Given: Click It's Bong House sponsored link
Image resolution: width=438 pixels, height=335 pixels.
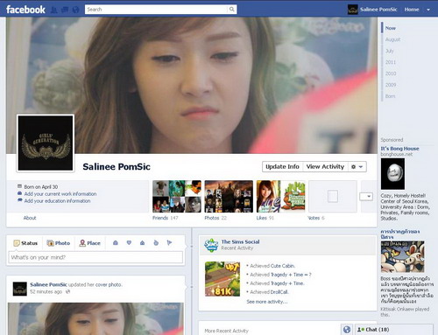Looking at the screenshot, I should coord(399,149).
